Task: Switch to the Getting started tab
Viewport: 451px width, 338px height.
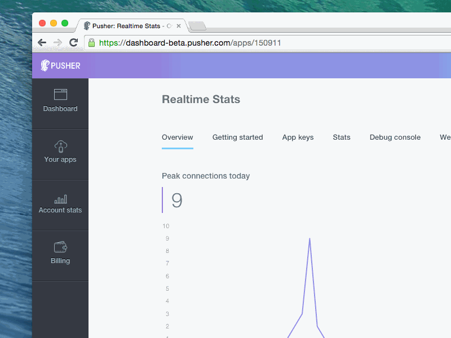Action: pos(237,137)
